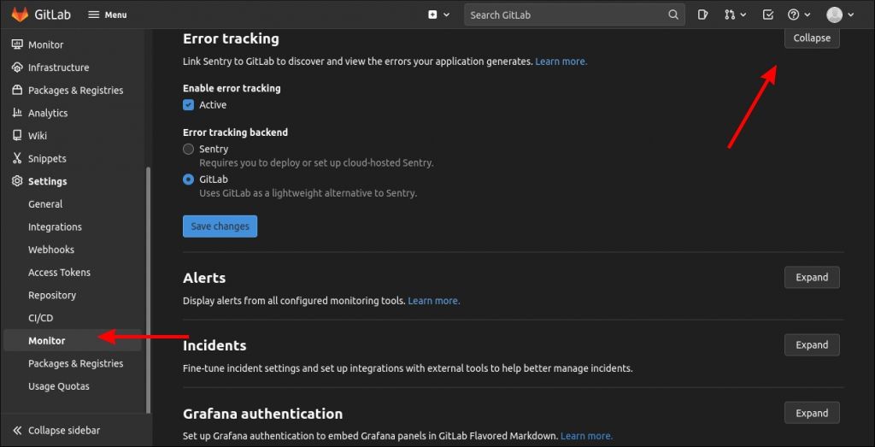Open Learn more link for Error tracking
Image resolution: width=875 pixels, height=447 pixels.
click(x=561, y=62)
